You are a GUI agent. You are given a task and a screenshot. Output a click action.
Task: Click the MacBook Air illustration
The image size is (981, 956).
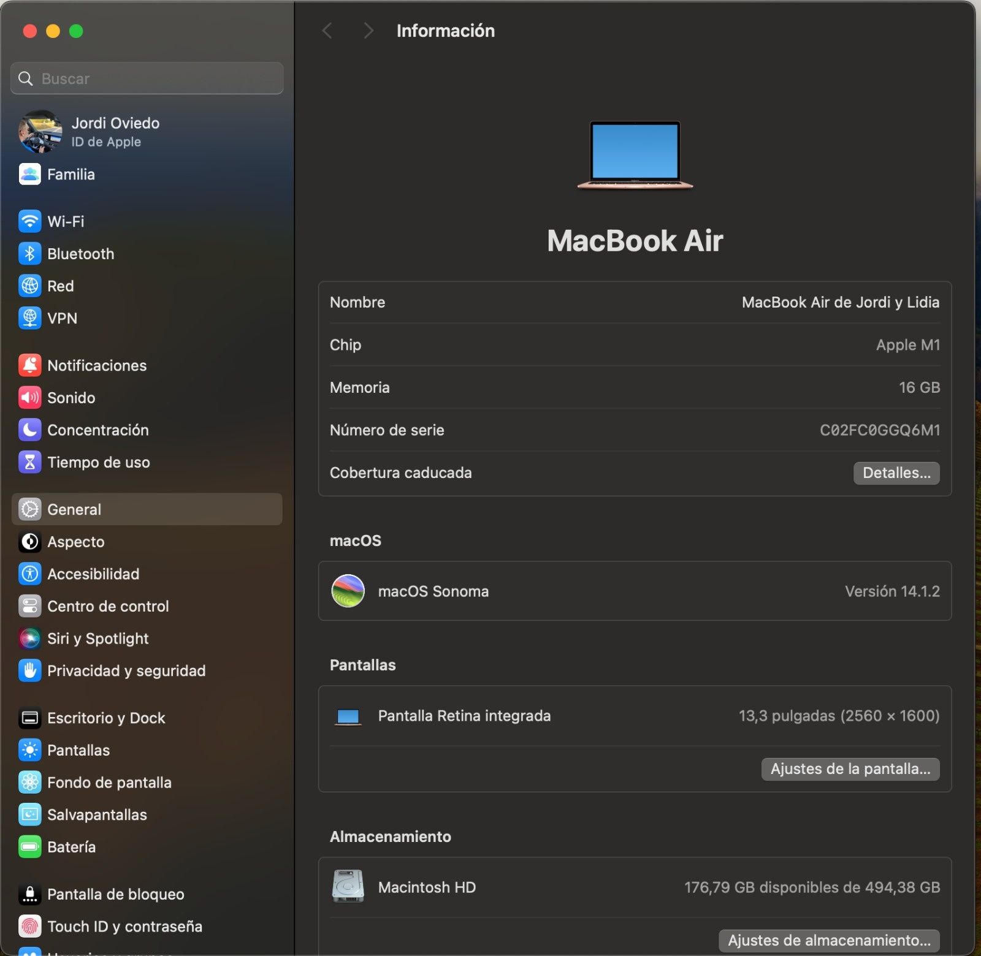[x=635, y=155]
